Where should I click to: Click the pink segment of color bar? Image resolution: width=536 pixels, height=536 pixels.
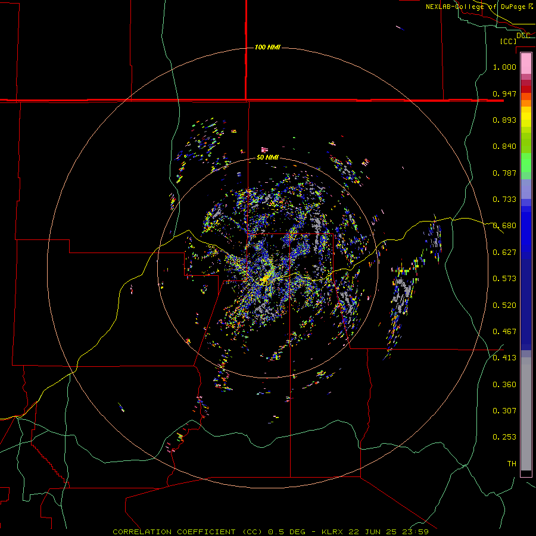pyautogui.click(x=526, y=64)
